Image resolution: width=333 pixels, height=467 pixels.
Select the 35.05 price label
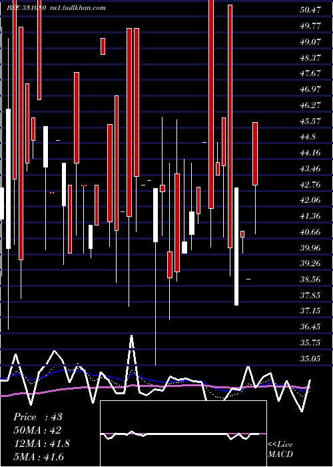pos(310,359)
